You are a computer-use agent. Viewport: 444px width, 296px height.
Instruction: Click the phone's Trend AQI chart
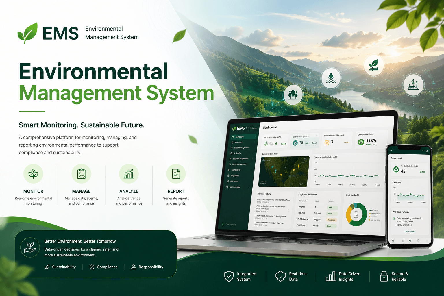tap(410, 194)
